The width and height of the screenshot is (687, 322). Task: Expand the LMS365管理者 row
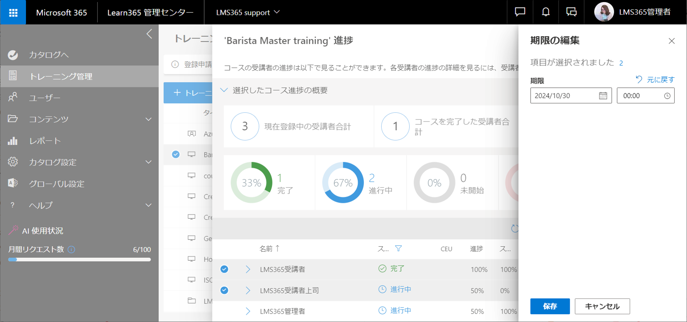tap(248, 311)
